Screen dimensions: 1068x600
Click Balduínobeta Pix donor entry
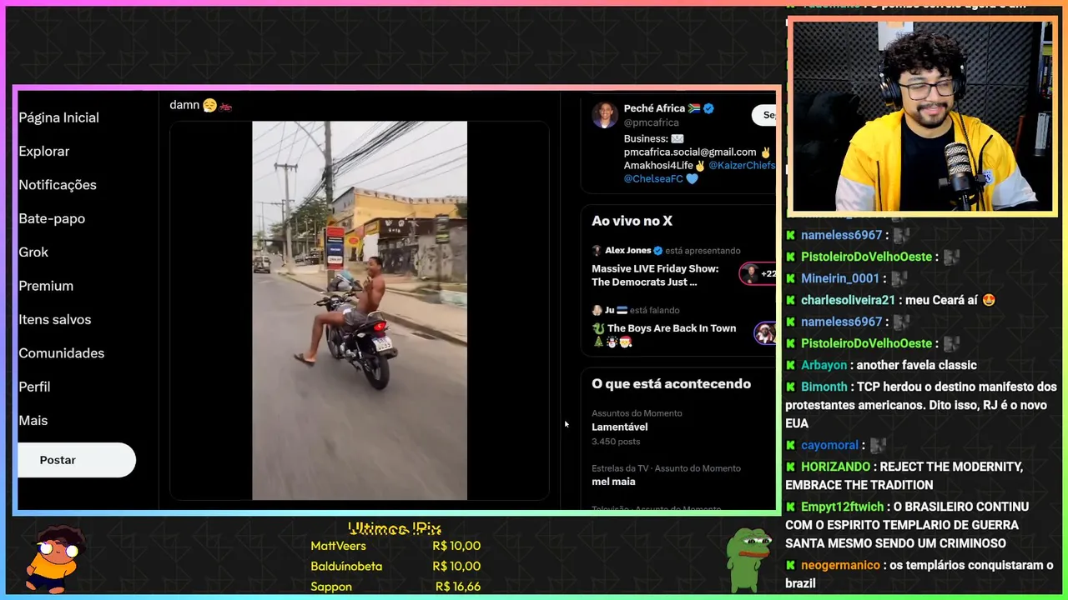[395, 566]
